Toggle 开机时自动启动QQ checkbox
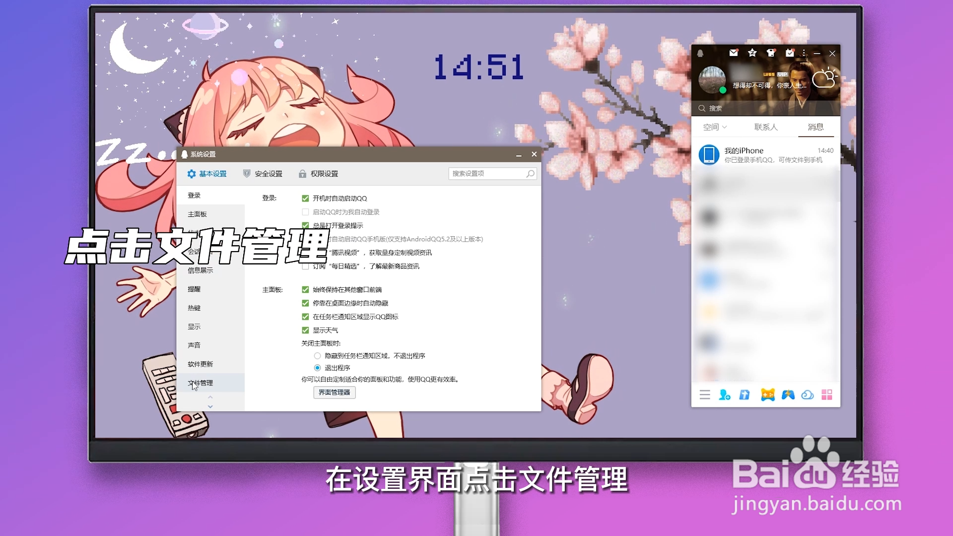Screen dimensions: 953x536 click(305, 199)
